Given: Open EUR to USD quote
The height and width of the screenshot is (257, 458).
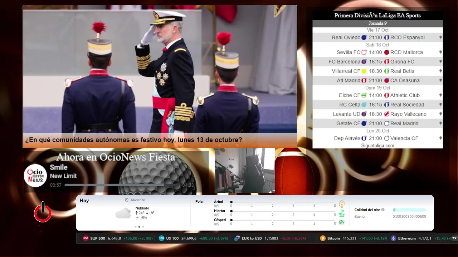Looking at the screenshot, I should pos(270,238).
